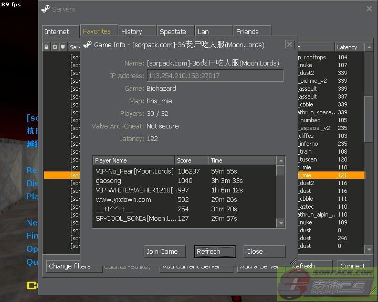This screenshot has width=378, height=302.
Task: Sort players by Score column
Action: pyautogui.click(x=191, y=160)
